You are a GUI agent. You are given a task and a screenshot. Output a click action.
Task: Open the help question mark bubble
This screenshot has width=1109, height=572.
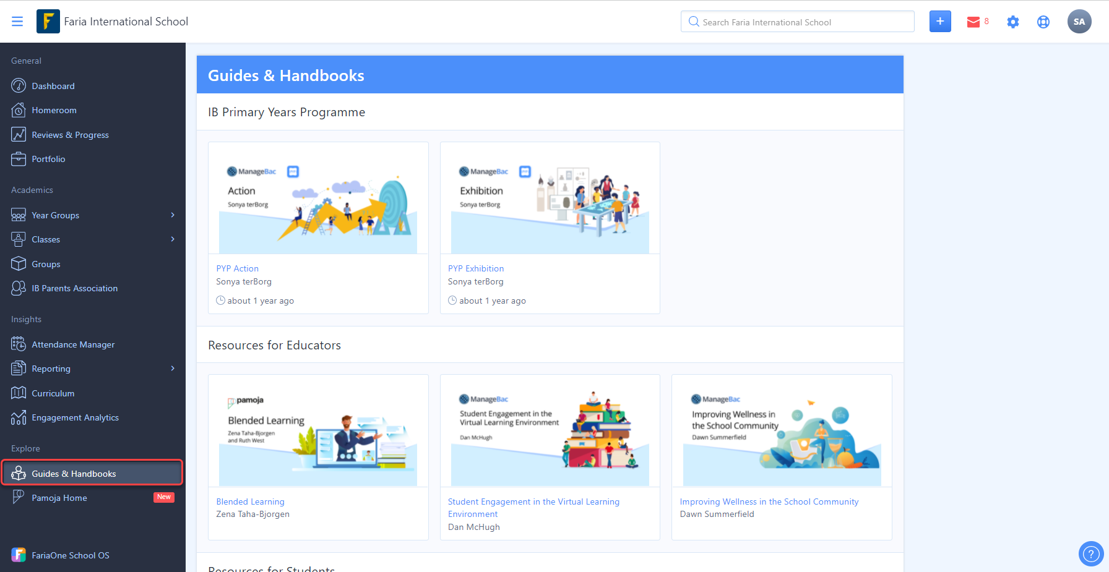pyautogui.click(x=1091, y=553)
